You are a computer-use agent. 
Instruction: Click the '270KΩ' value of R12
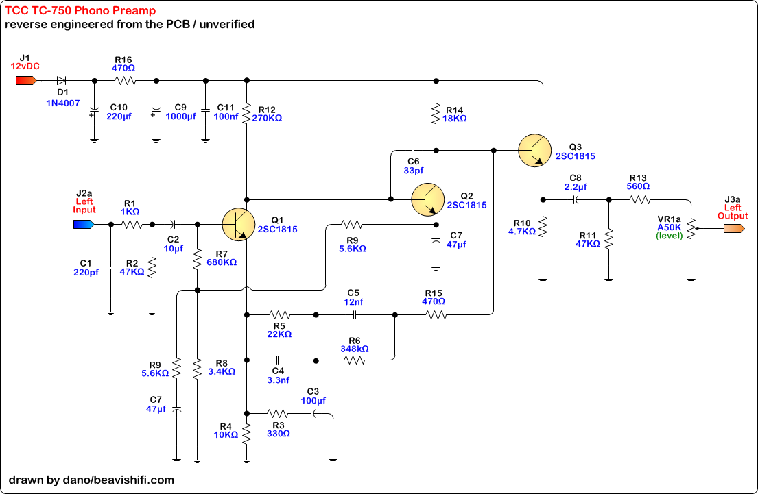tap(267, 118)
